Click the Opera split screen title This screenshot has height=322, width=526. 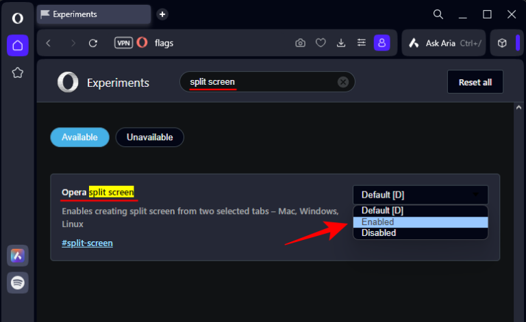(98, 192)
